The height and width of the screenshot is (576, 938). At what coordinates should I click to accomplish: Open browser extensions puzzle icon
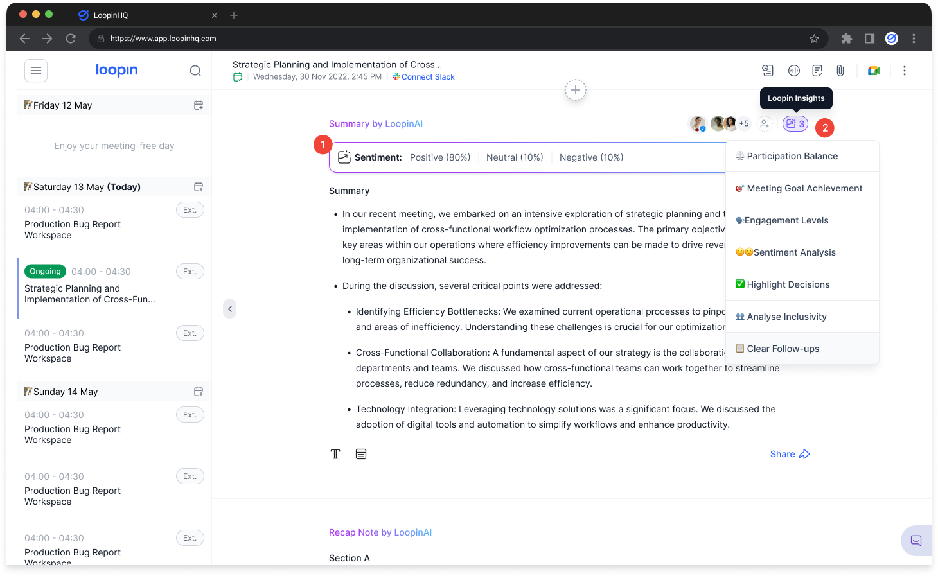(x=847, y=39)
